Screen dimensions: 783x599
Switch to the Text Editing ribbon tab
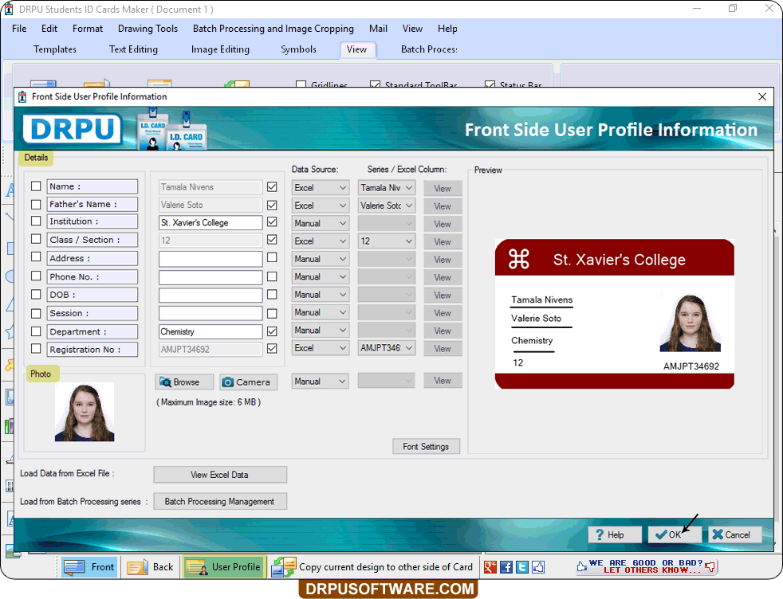(x=133, y=49)
